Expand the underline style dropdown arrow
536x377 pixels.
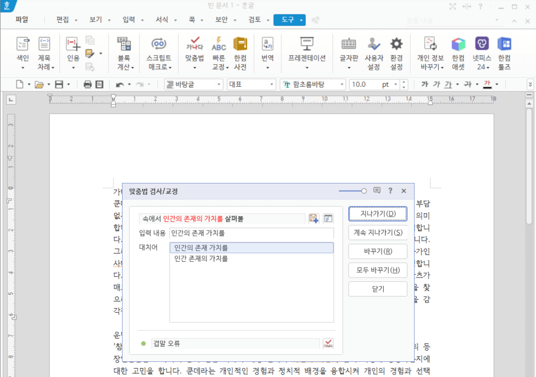point(457,84)
